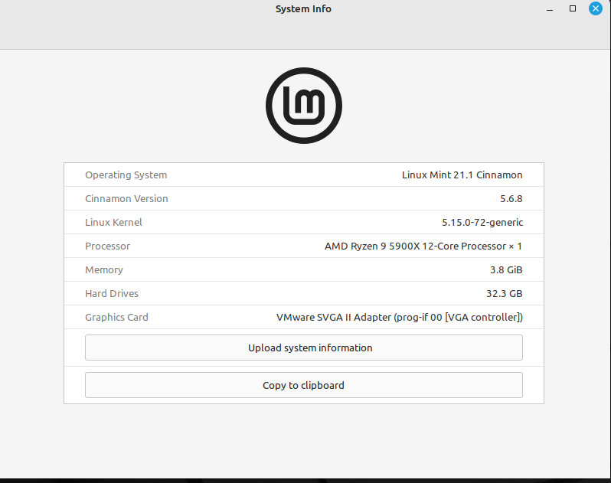Image resolution: width=611 pixels, height=483 pixels.
Task: Click the Memory label
Action: (x=104, y=270)
